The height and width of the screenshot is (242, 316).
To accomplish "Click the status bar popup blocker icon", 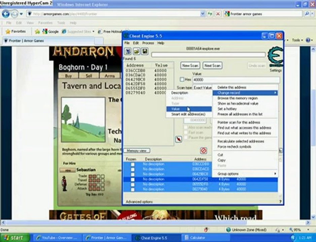I will point(206,230).
